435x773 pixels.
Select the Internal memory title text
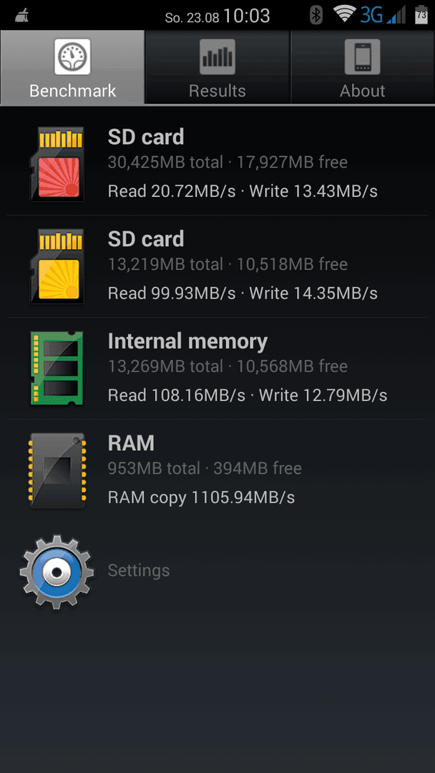(187, 341)
